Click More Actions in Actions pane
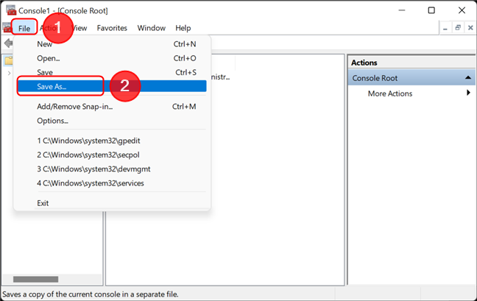The height and width of the screenshot is (301, 477). [x=390, y=93]
